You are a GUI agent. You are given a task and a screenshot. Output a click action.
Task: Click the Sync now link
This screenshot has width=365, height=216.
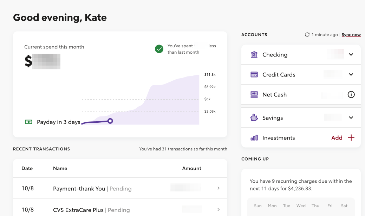click(x=351, y=35)
